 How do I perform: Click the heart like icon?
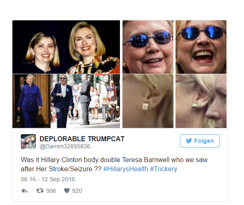click(x=67, y=191)
